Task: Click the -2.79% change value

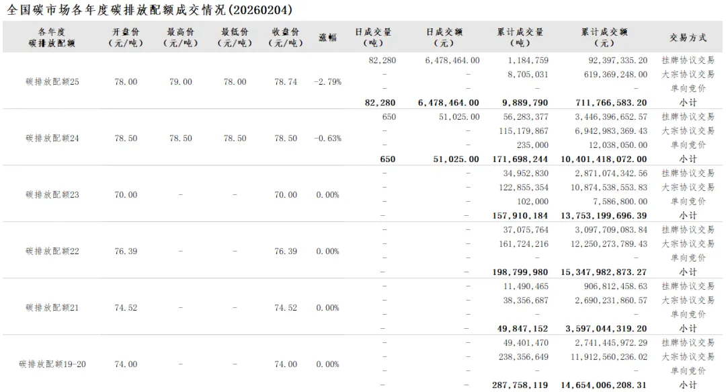Action: (327, 82)
